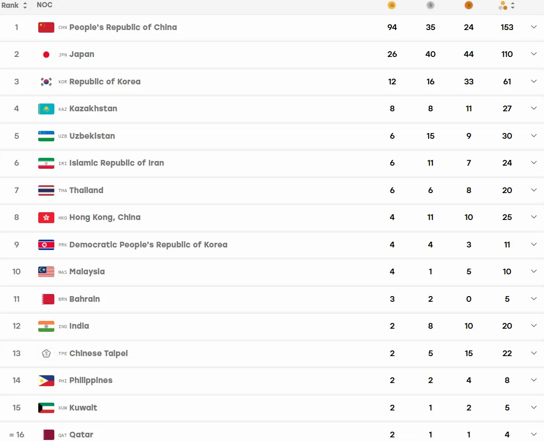This screenshot has width=544, height=441.
Task: Sort table by Rank column
Action: [14, 5]
